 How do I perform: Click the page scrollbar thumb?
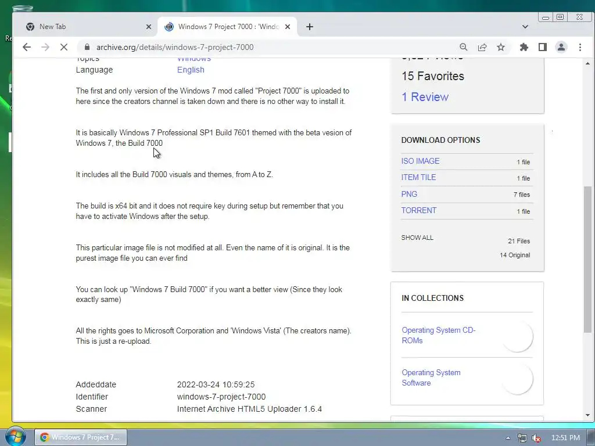tap(587, 260)
